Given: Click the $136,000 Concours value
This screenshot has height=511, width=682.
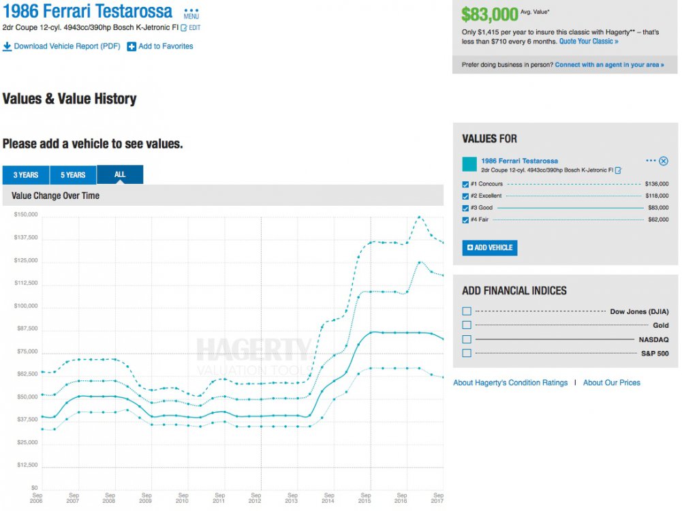Looking at the screenshot, I should pos(657,184).
